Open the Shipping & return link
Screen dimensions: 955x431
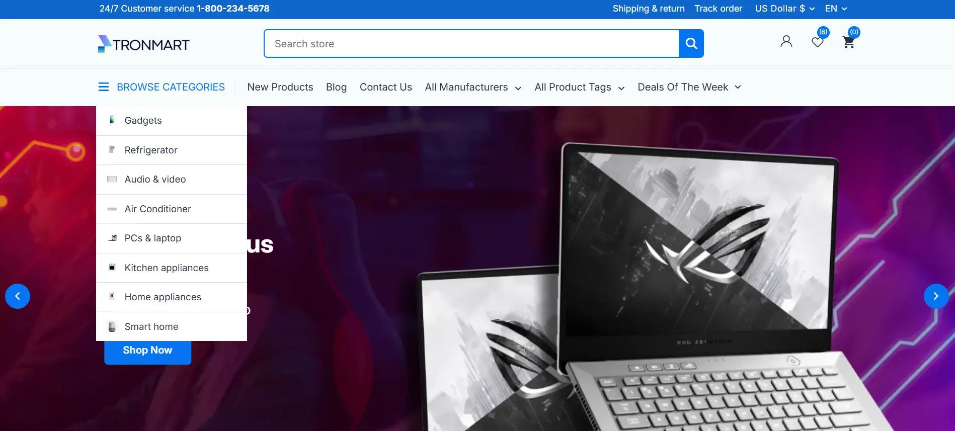(x=649, y=9)
